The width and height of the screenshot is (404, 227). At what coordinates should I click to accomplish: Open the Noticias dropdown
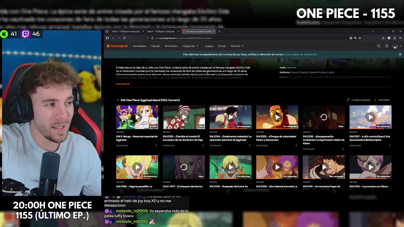237,46
